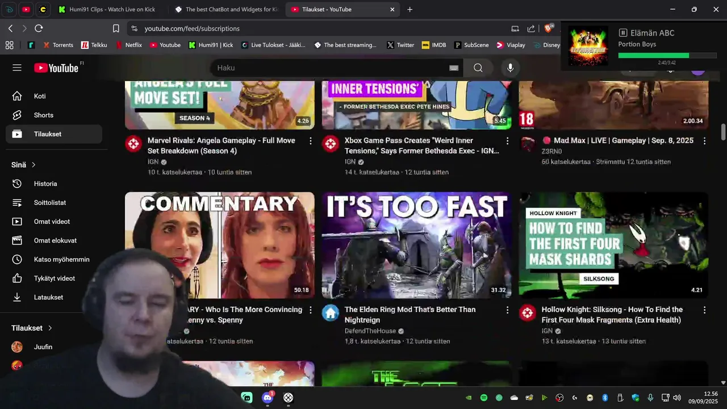Open options for Hollow Knight Silksong video
Image resolution: width=727 pixels, height=409 pixels.
pos(704,310)
